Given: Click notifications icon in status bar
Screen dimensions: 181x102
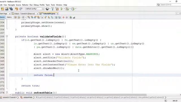Looking at the screenshot, I should [165, 101].
